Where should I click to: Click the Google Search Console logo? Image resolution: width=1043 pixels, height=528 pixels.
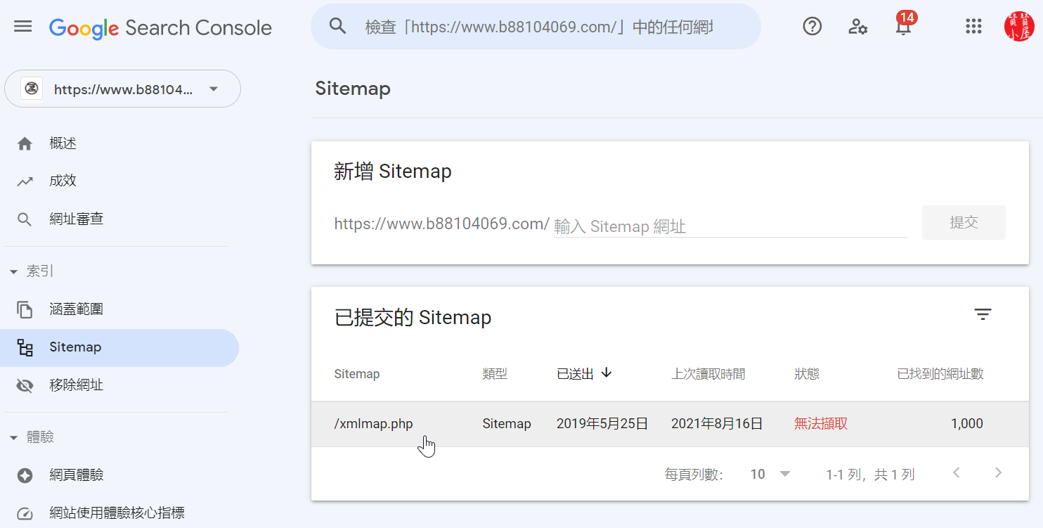click(x=160, y=27)
